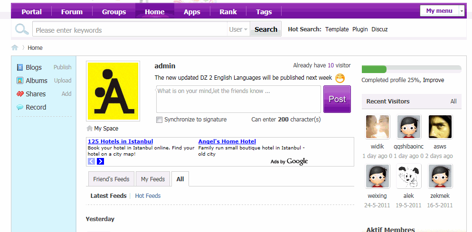Click the smiley emoticon next to the status

click(340, 78)
